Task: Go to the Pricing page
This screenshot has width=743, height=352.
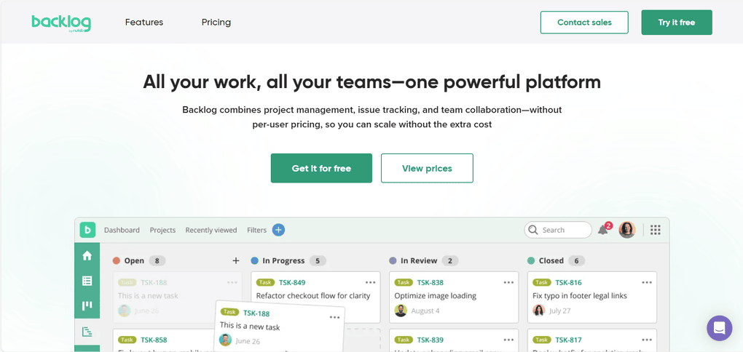Action: click(216, 23)
